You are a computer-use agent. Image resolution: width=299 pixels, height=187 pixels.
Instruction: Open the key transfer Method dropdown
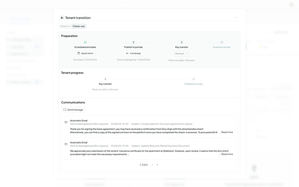182,53
